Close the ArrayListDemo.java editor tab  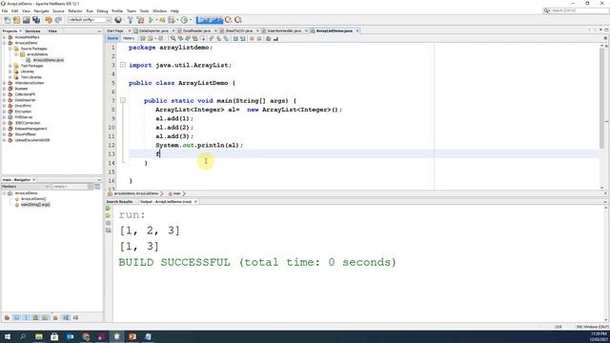[357, 30]
